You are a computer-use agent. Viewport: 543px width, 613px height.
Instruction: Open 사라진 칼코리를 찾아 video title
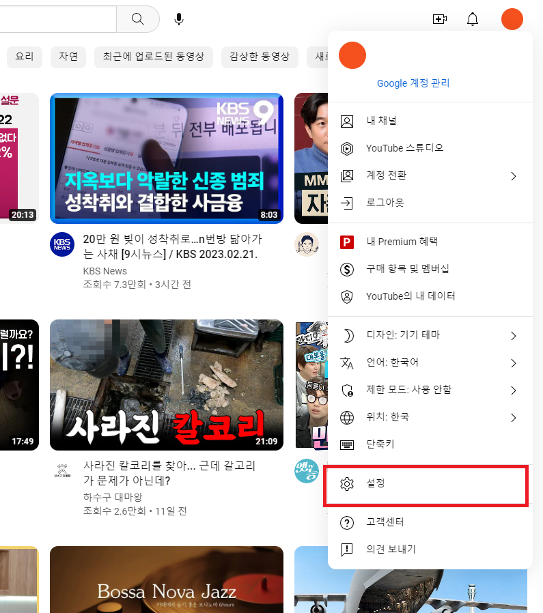point(169,473)
